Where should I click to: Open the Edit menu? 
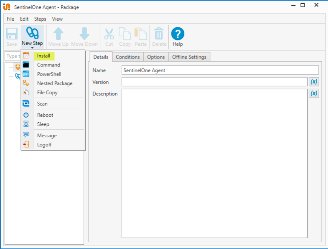point(24,19)
